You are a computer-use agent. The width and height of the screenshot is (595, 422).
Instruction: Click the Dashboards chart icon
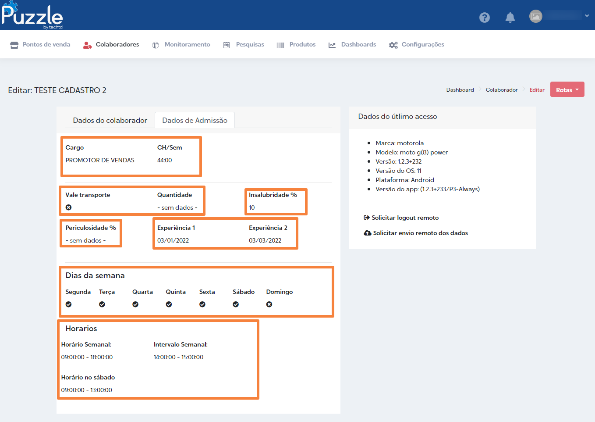(x=332, y=45)
